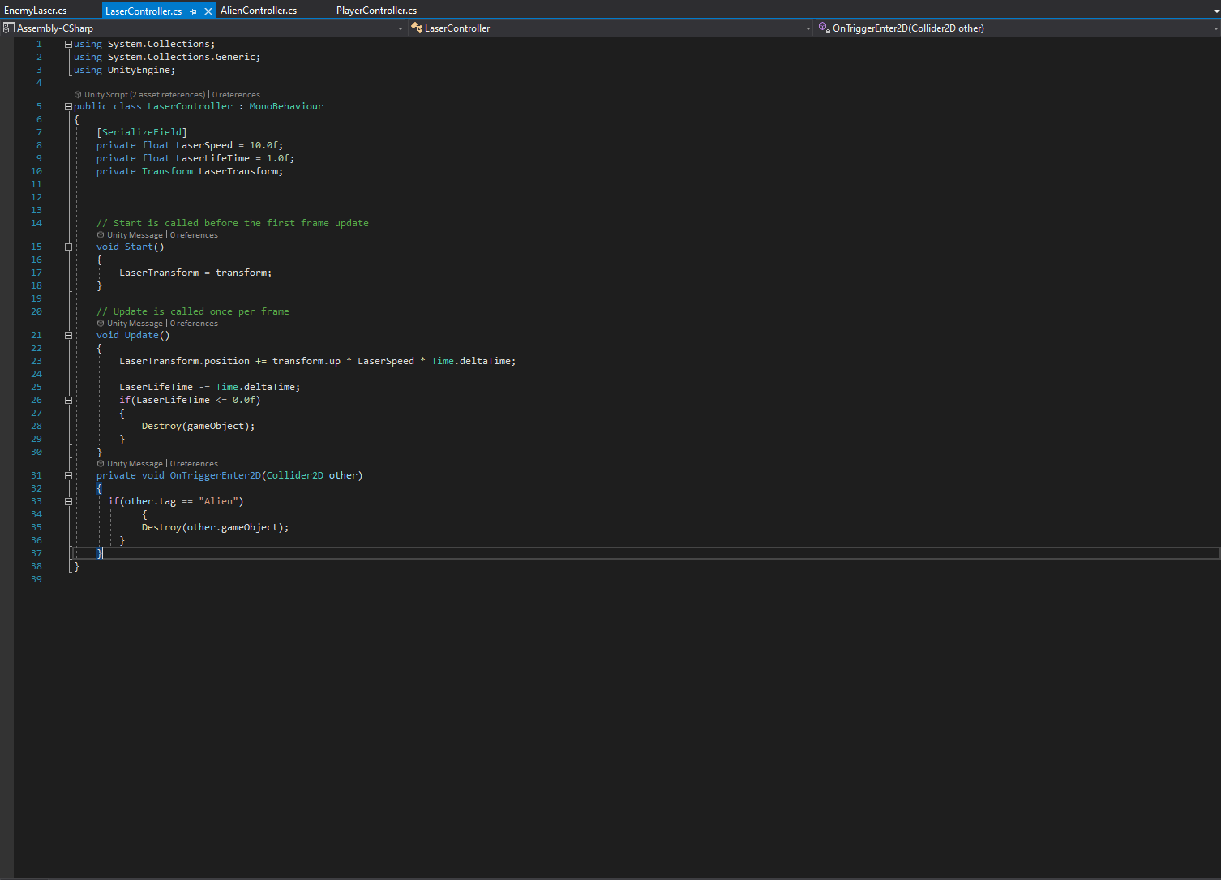Viewport: 1221px width, 880px height.
Task: Pin the LaserController.cs tab
Action: click(x=193, y=11)
